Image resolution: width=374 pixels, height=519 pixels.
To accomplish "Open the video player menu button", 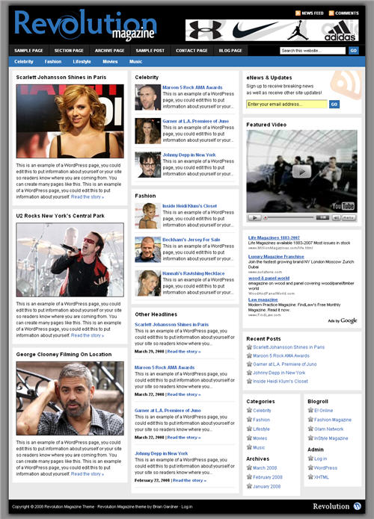I will [348, 218].
